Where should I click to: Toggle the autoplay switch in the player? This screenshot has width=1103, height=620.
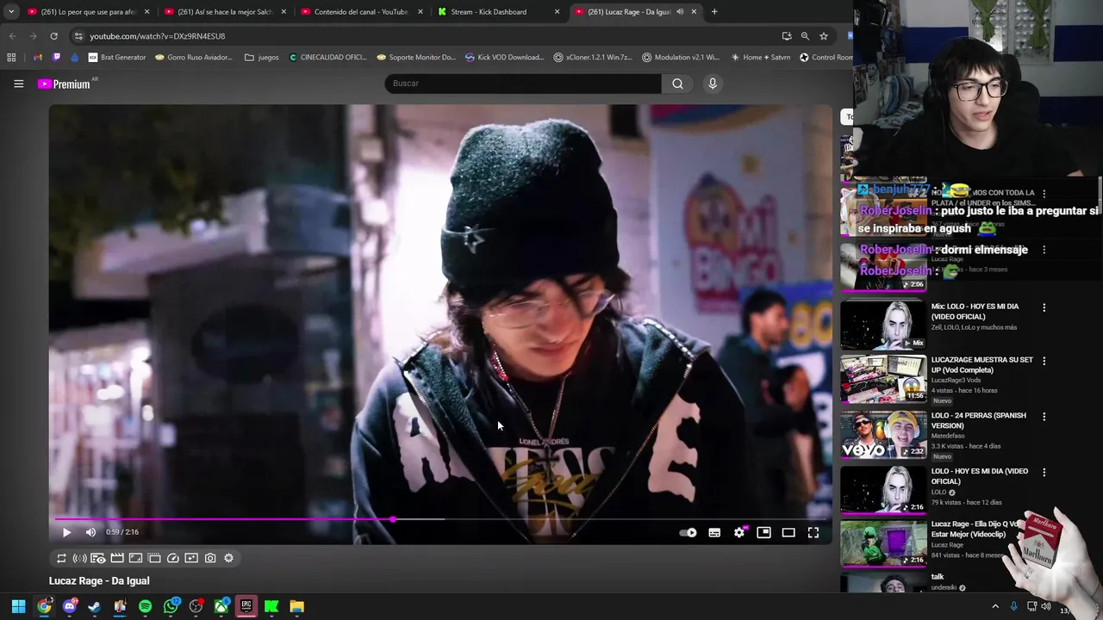[688, 532]
